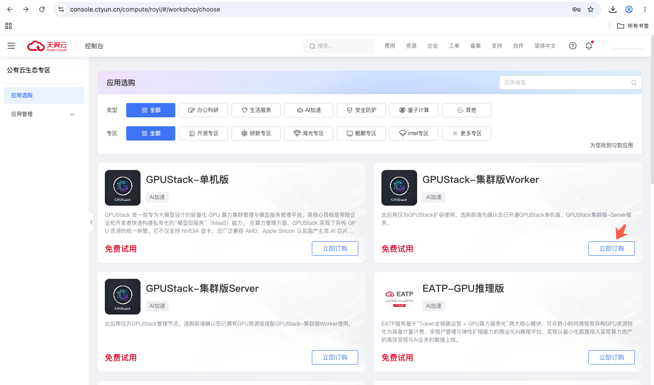Screen dimensions: 654x385
Task: Open the 简体中文 language selector
Action: pyautogui.click(x=545, y=46)
